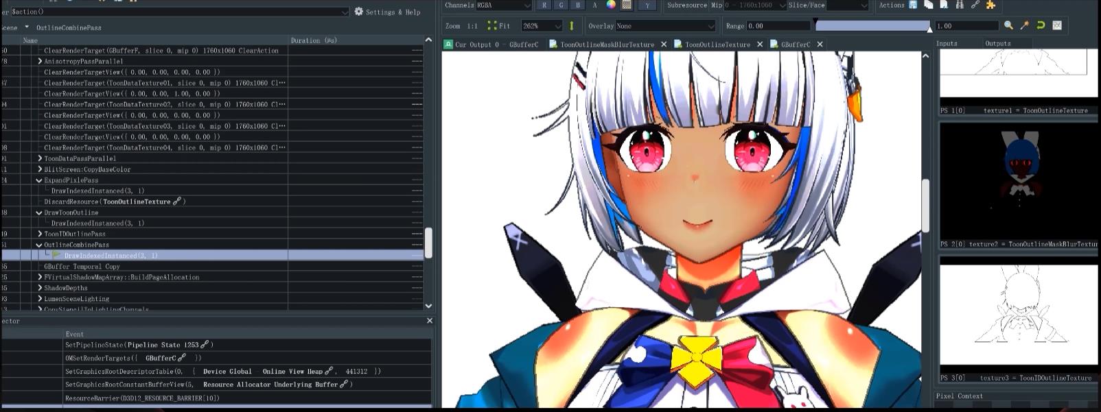Close the ToonOutlineTexture tab
The width and height of the screenshot is (1101, 412).
click(x=760, y=45)
